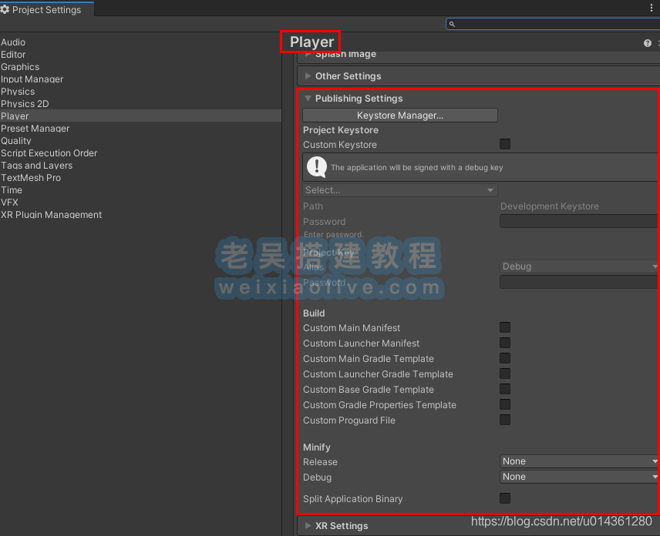Click the magnifier icon in search bar
This screenshot has width=660, height=536.
tap(452, 24)
